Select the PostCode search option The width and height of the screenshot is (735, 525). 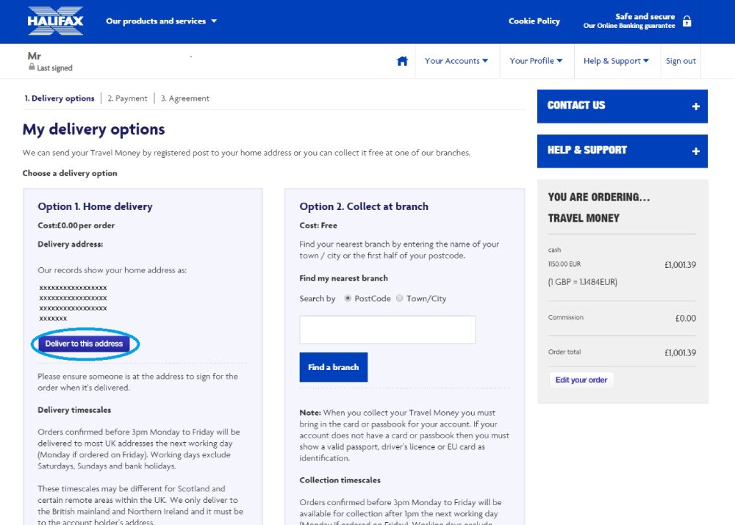click(348, 299)
